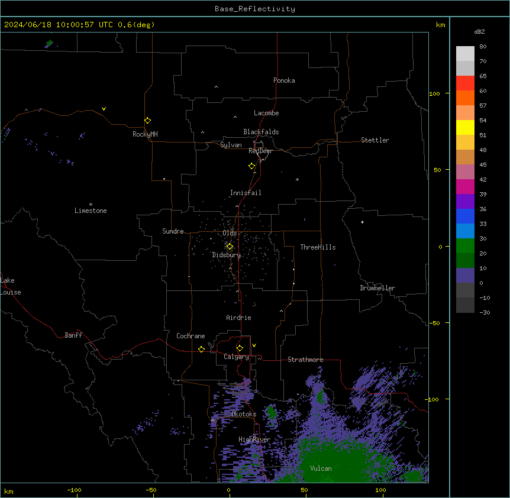Click the 100 tick label on the right axis
The width and height of the screenshot is (510, 498).
pyautogui.click(x=434, y=93)
